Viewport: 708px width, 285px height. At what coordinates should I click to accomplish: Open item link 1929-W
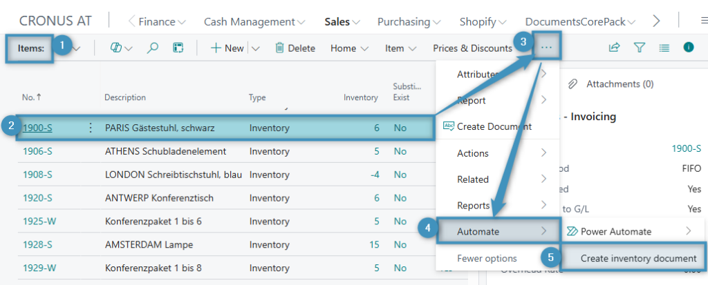(39, 268)
